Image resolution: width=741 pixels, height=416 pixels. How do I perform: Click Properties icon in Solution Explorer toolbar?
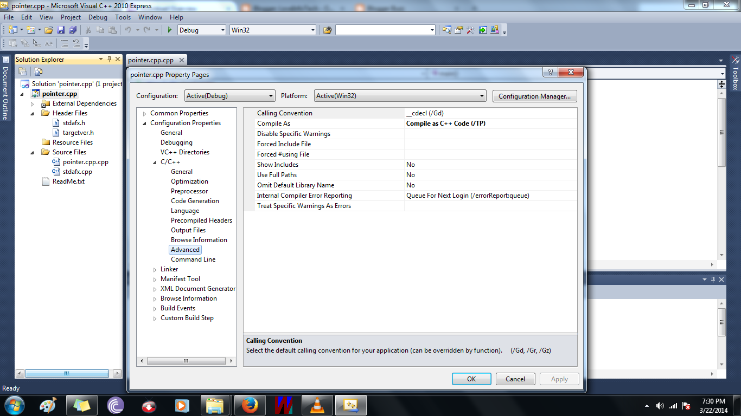tap(23, 71)
